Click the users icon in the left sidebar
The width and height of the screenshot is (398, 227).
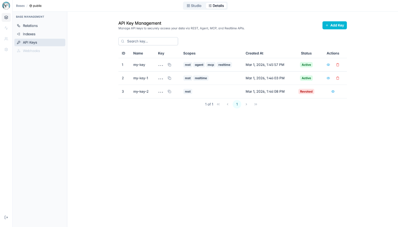(6, 39)
